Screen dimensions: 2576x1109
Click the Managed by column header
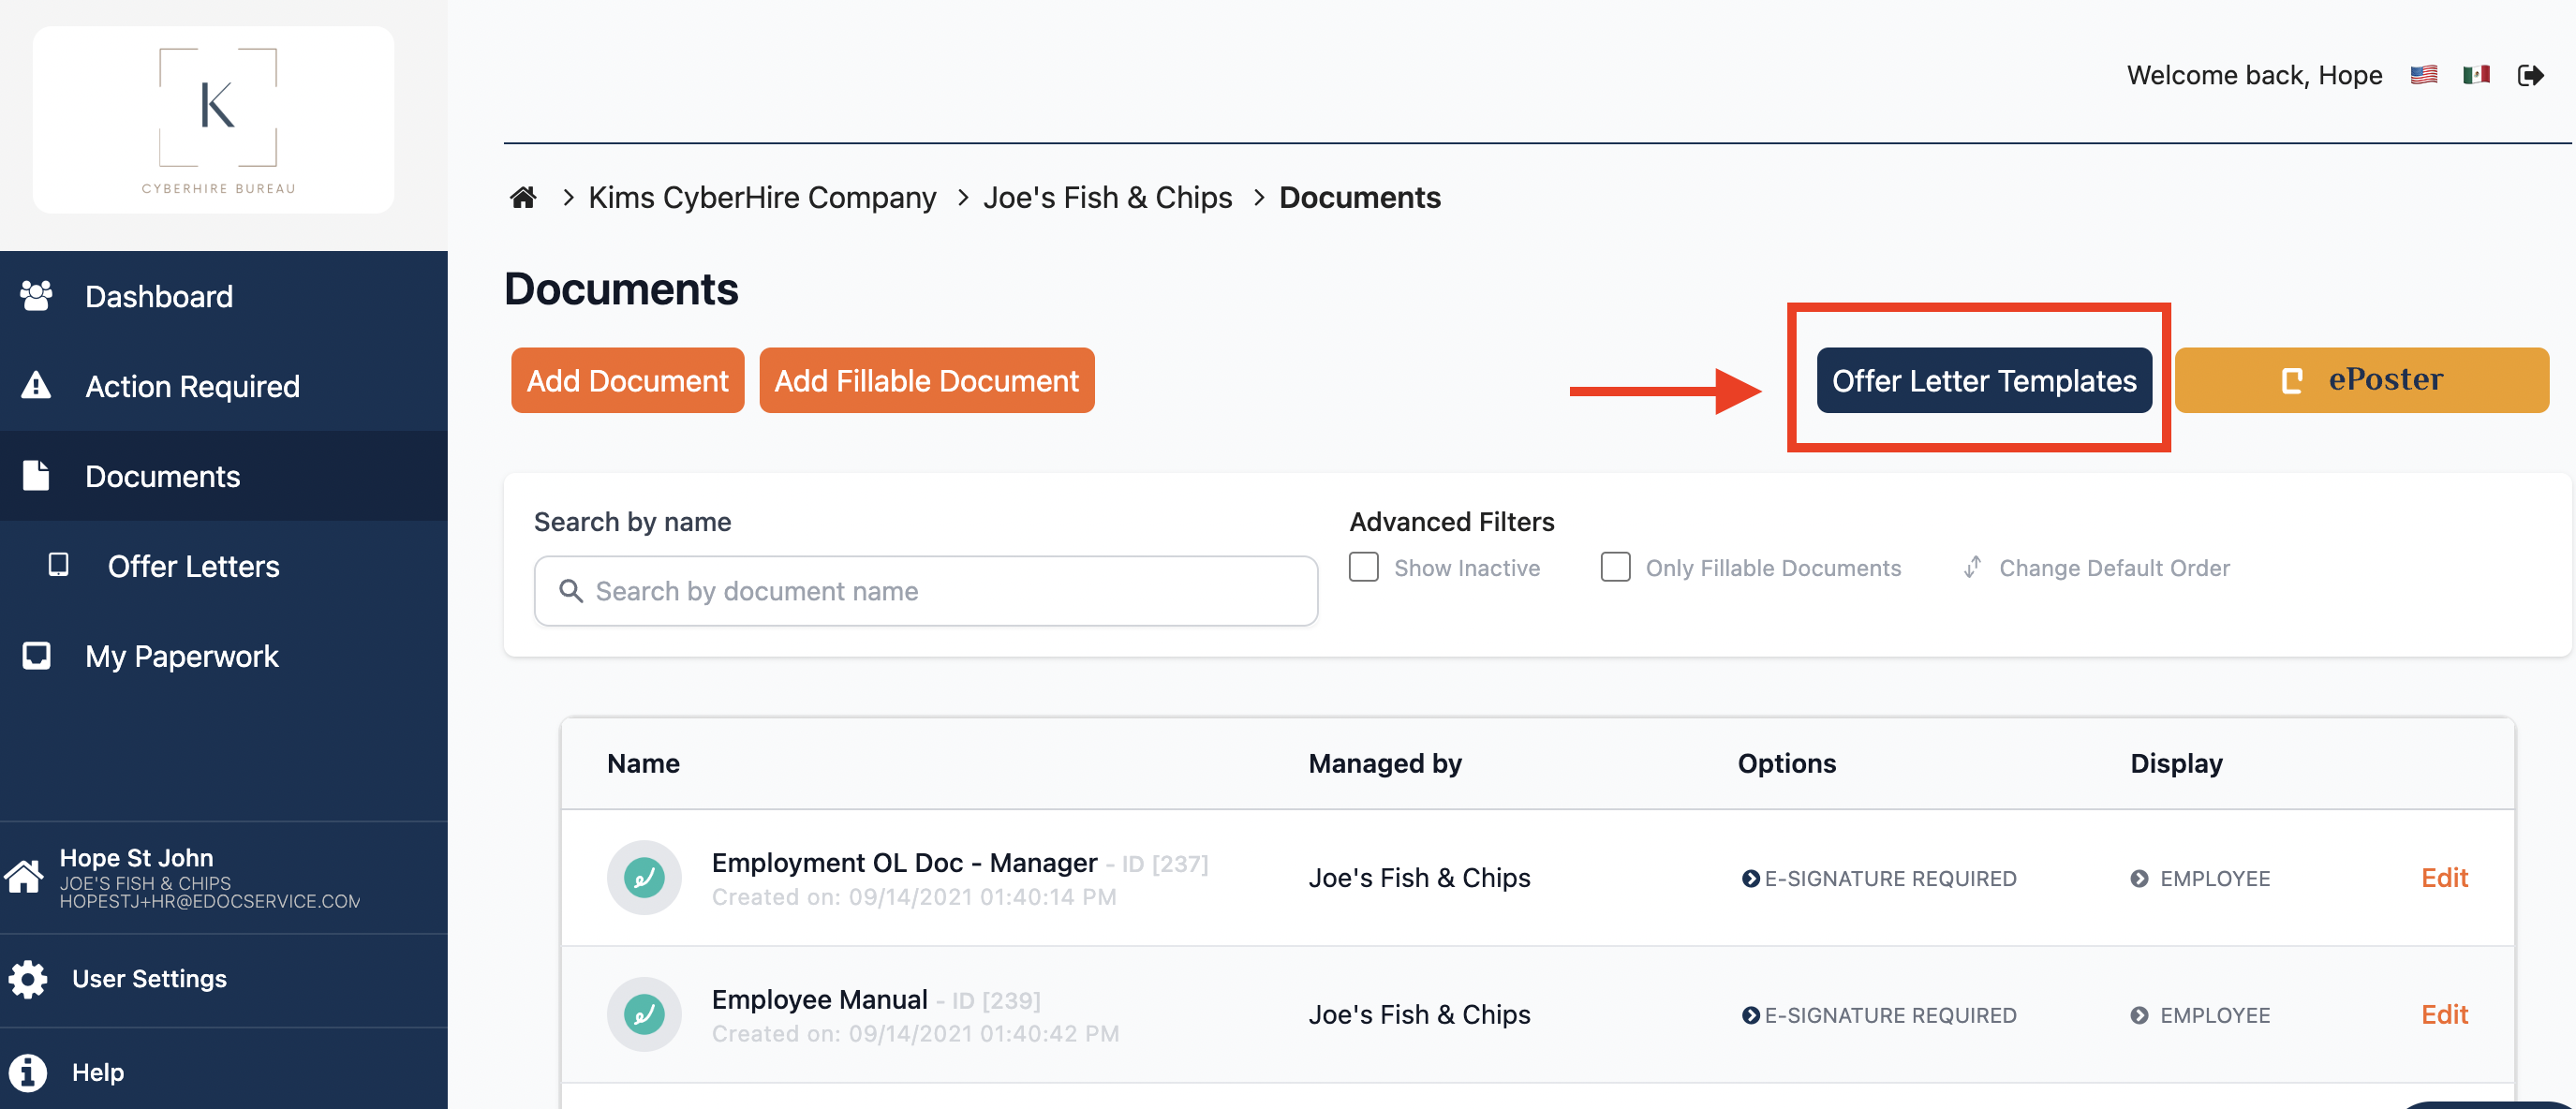(1385, 763)
